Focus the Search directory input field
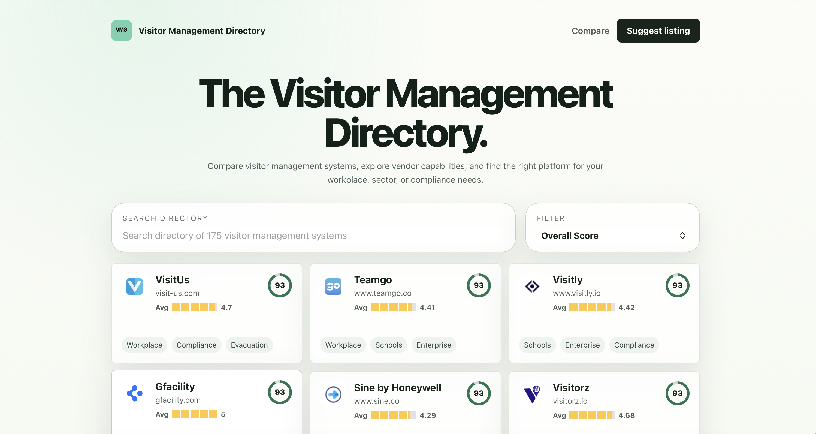The image size is (816, 434). (313, 235)
